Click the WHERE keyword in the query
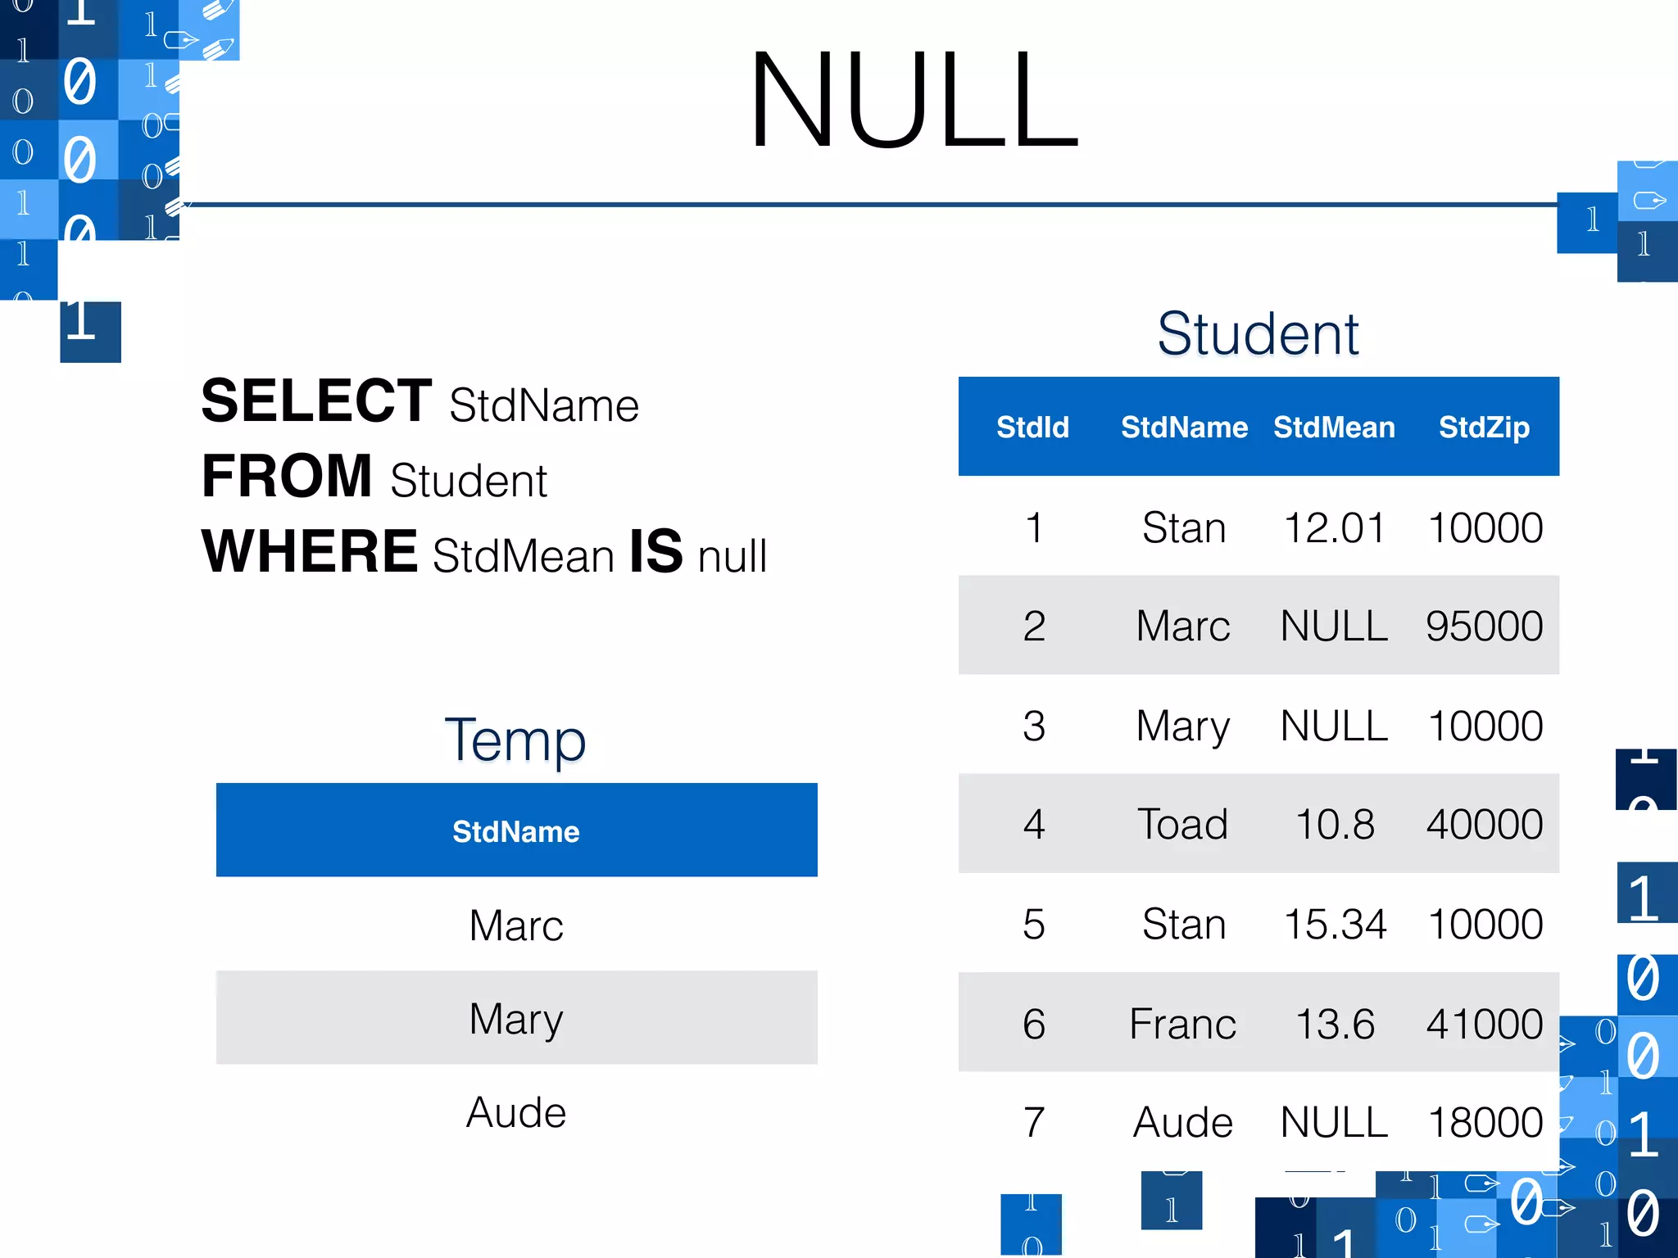This screenshot has height=1258, width=1678. pyautogui.click(x=310, y=551)
